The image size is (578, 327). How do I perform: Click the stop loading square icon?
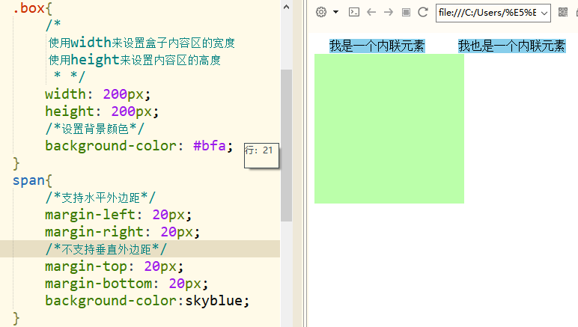(406, 13)
